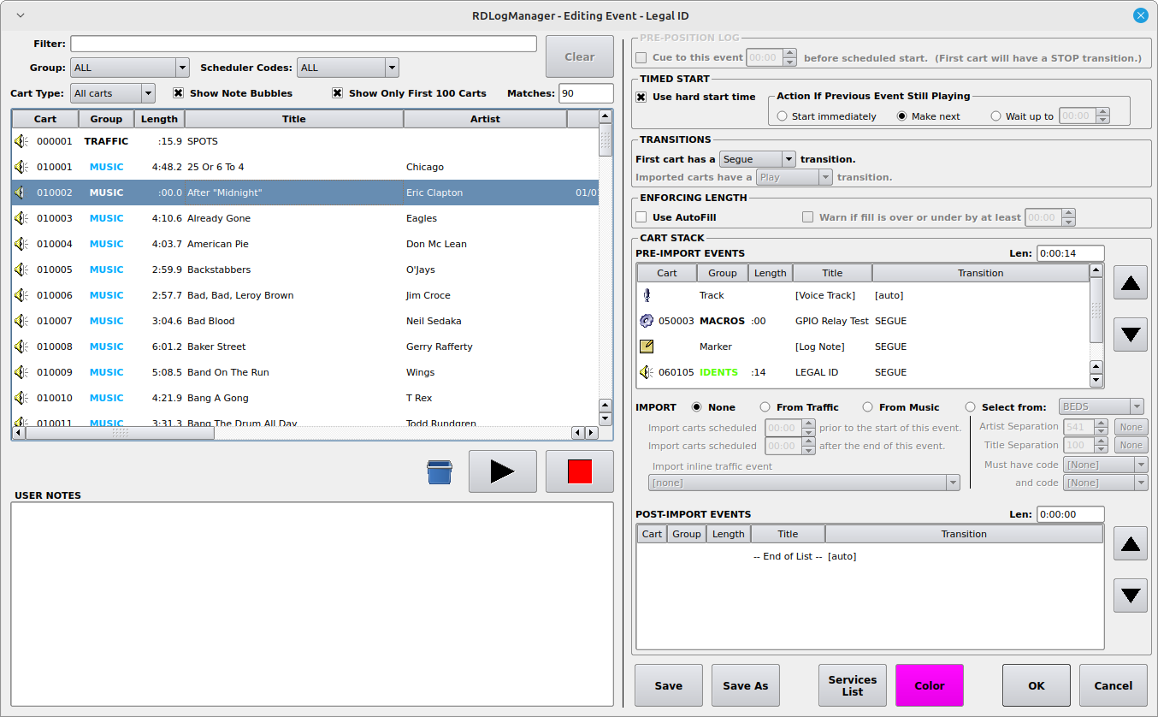Click the Log Note marker icon
Image resolution: width=1158 pixels, height=717 pixels.
point(647,347)
